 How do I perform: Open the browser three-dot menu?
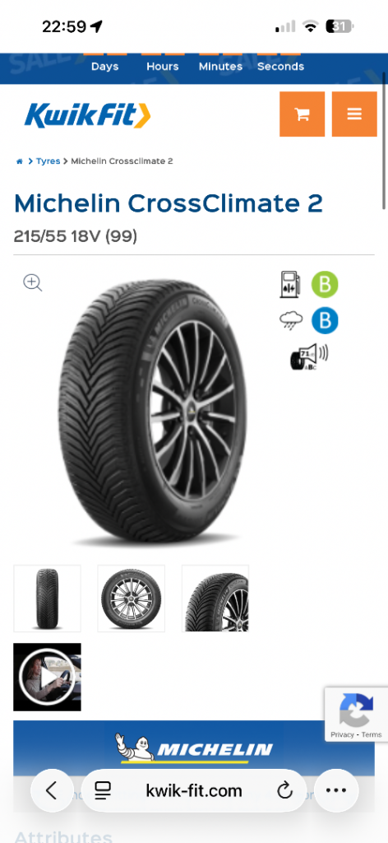(336, 790)
